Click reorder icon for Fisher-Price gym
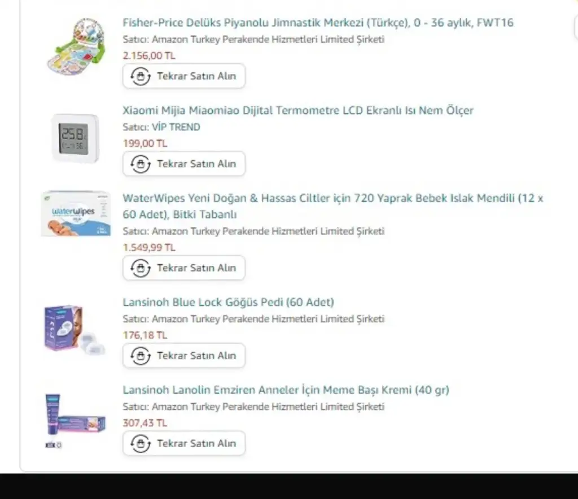 click(141, 76)
